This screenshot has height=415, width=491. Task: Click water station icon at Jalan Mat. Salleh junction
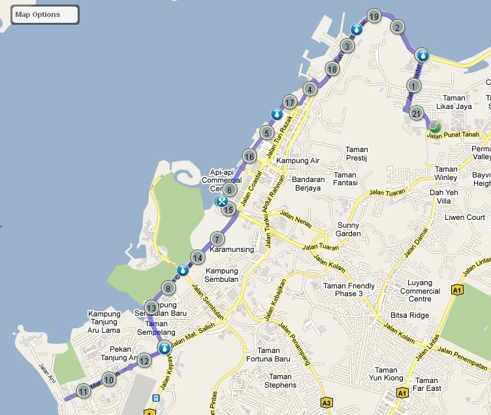point(165,348)
